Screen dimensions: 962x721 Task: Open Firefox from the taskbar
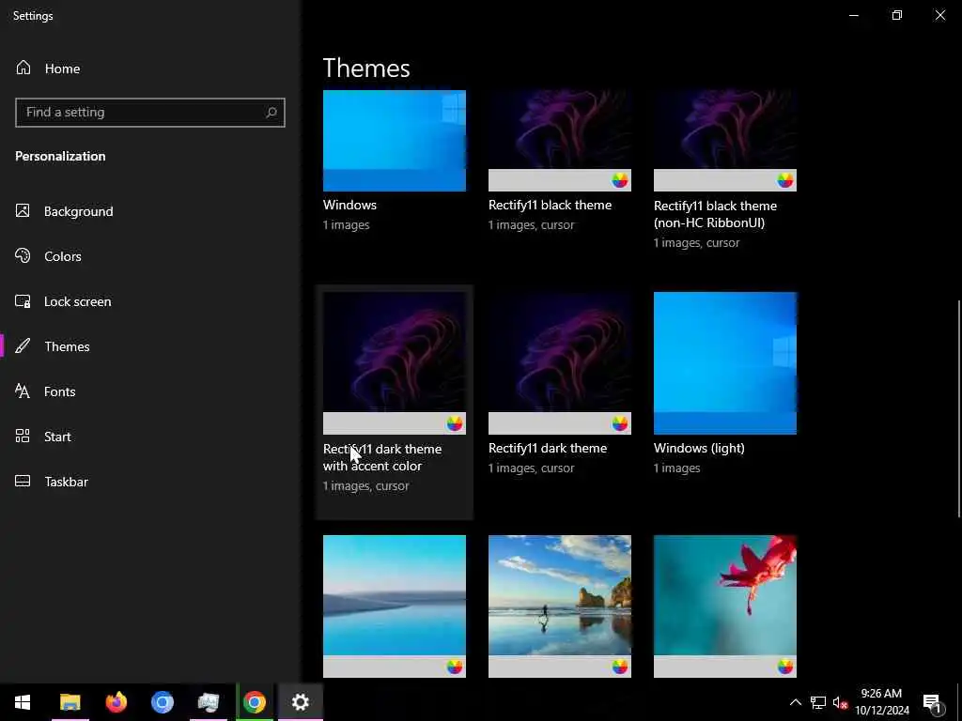pyautogui.click(x=116, y=702)
